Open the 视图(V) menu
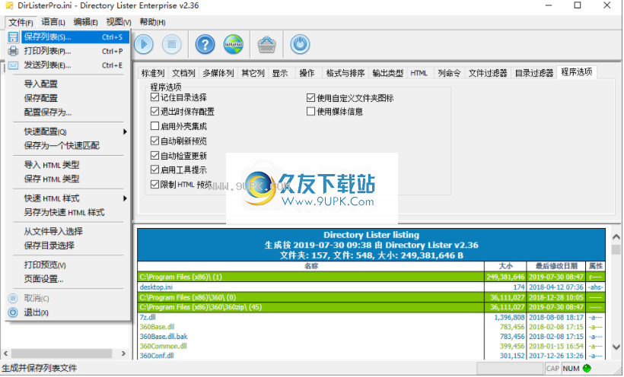624x377 pixels. pos(118,22)
